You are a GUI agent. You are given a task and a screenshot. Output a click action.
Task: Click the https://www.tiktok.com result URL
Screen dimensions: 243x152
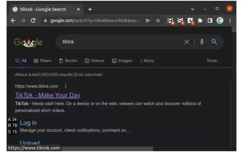36,86
